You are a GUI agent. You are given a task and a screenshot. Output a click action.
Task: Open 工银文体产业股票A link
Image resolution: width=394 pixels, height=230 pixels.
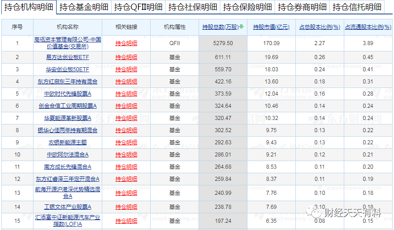pyautogui.click(x=67, y=207)
